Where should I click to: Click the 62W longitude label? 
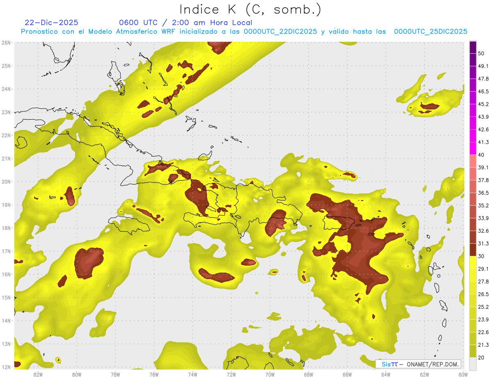[425, 374]
